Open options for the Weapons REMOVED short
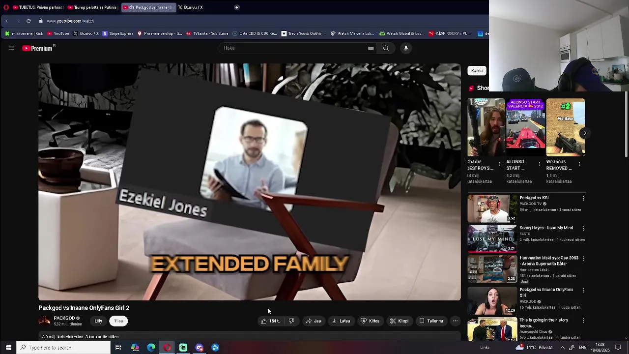Image resolution: width=629 pixels, height=354 pixels. coord(579,164)
